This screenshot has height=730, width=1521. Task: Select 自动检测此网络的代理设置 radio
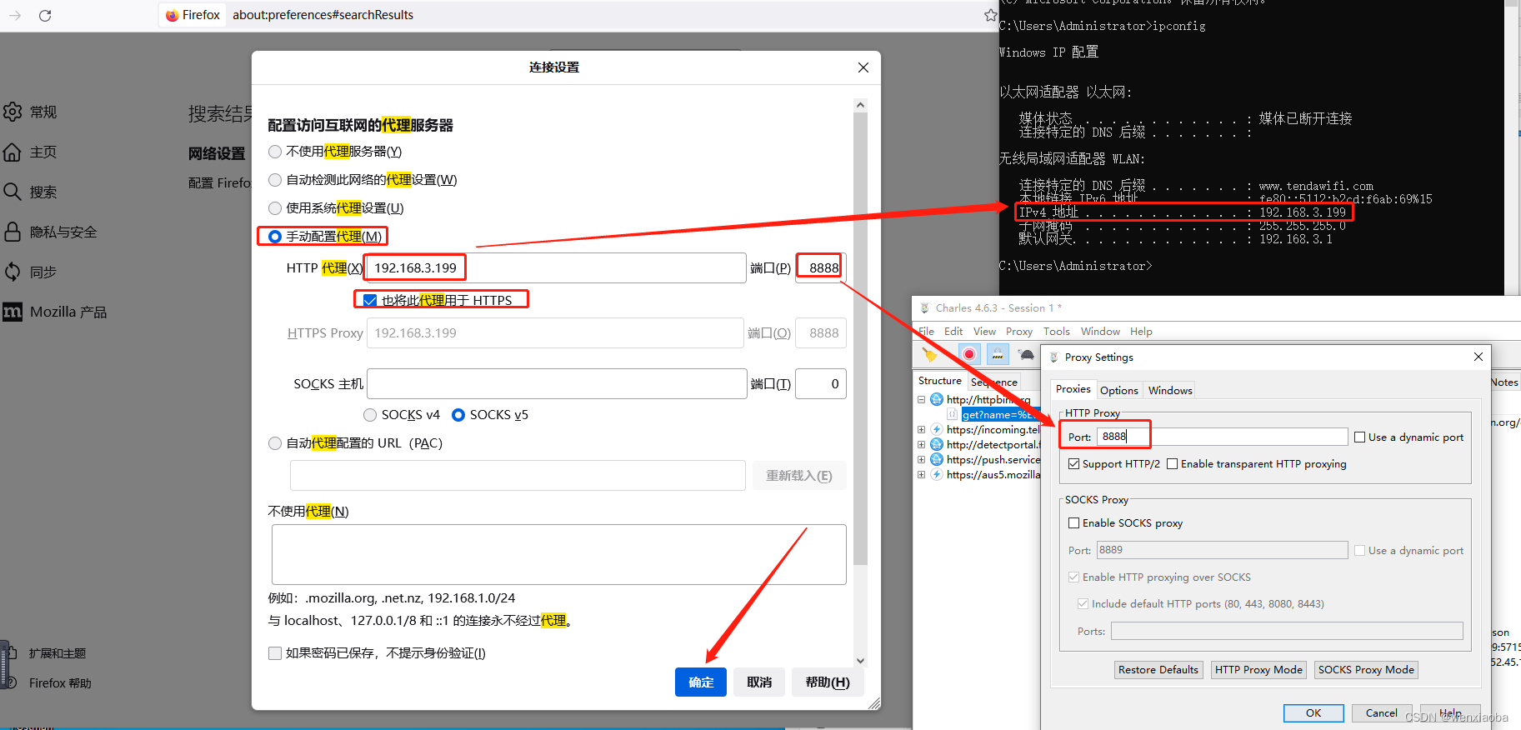pyautogui.click(x=275, y=180)
